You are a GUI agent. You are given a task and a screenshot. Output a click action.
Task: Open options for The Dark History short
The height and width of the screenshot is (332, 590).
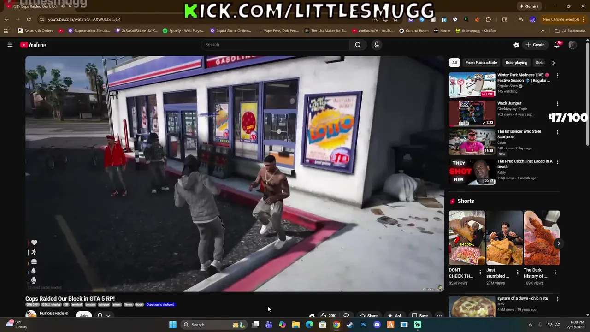pyautogui.click(x=555, y=273)
